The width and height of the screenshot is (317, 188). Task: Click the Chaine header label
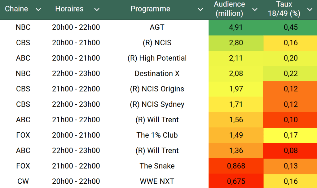16,9
